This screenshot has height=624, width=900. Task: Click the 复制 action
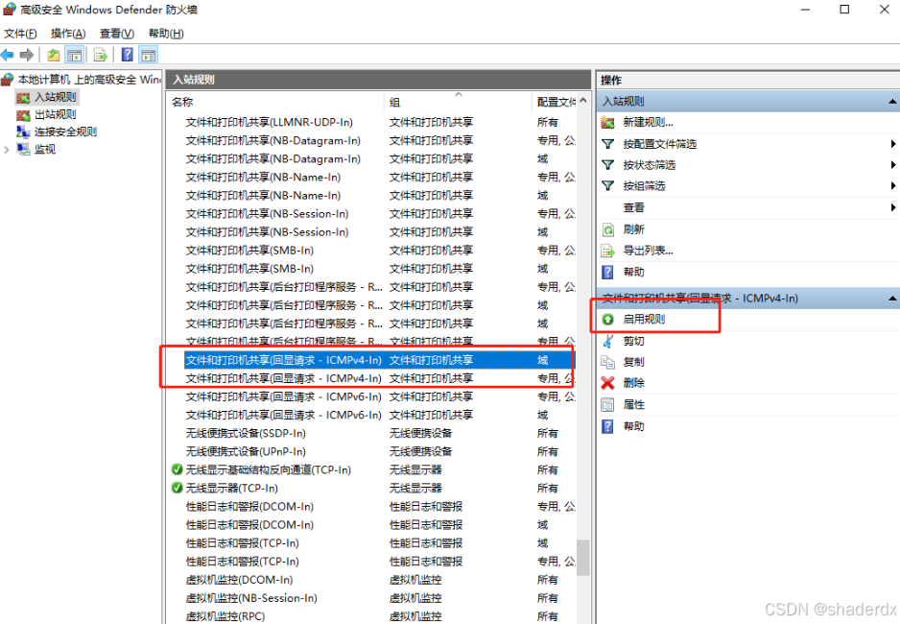(633, 362)
